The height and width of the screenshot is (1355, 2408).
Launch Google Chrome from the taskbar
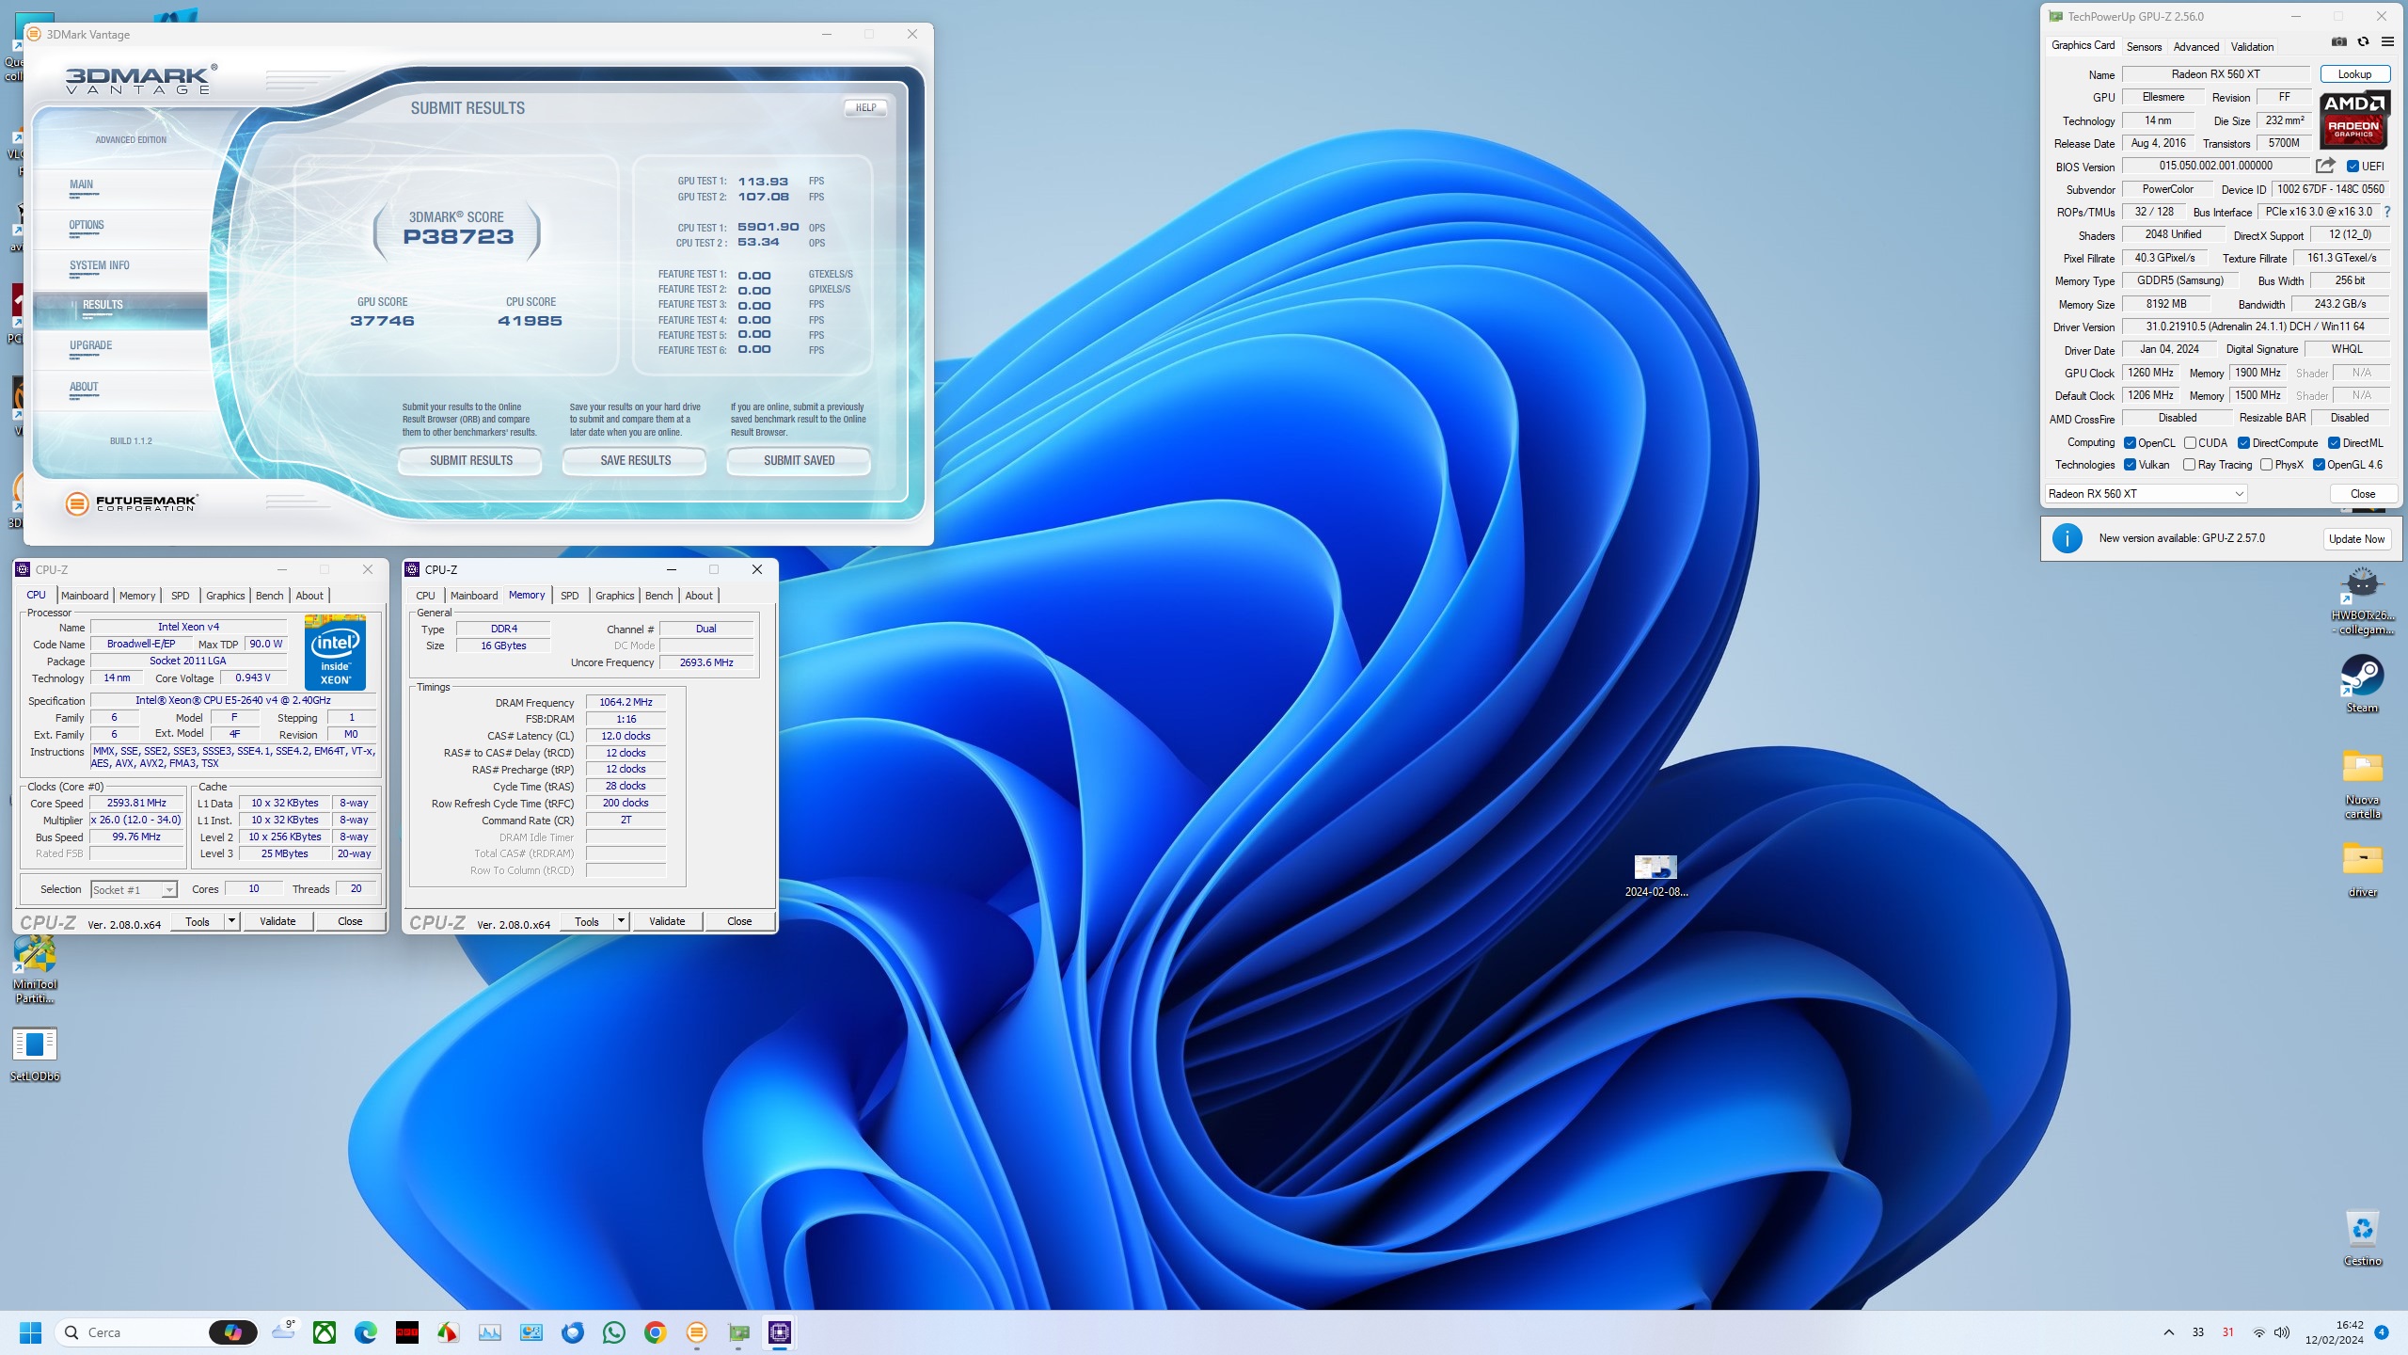(656, 1332)
